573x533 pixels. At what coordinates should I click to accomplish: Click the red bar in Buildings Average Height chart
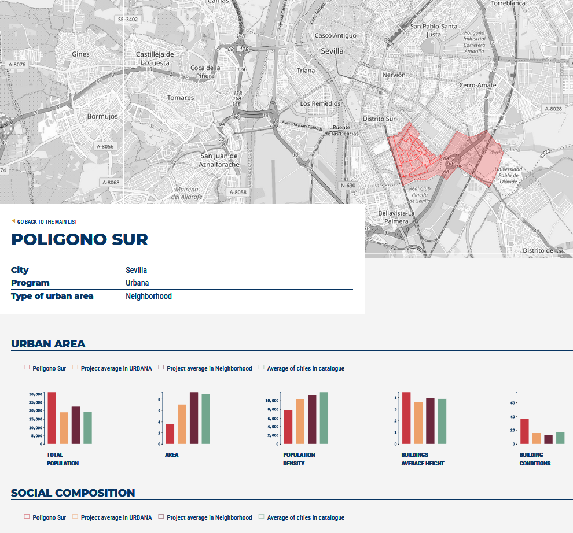[x=406, y=418]
